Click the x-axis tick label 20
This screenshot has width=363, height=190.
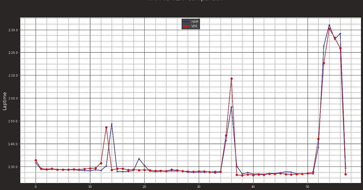144,187
